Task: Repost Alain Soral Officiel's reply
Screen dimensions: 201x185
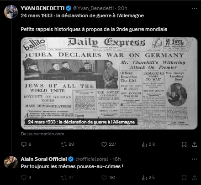Action: (x=67, y=177)
